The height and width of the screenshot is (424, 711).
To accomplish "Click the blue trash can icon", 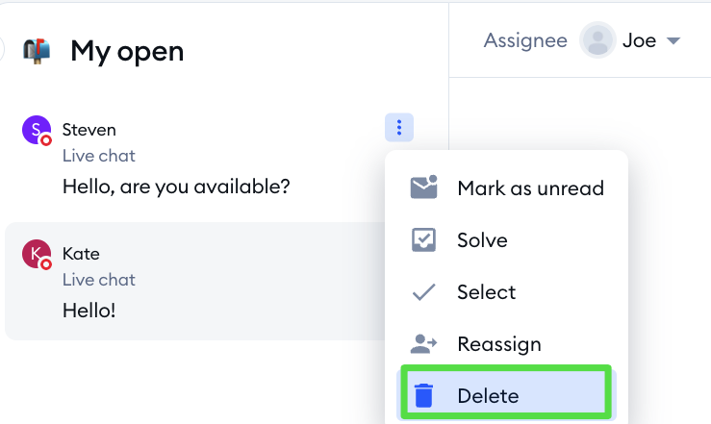I will click(x=424, y=395).
